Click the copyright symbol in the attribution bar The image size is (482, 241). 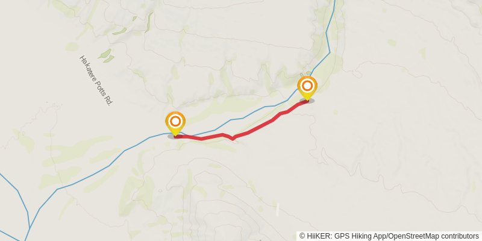(x=302, y=236)
